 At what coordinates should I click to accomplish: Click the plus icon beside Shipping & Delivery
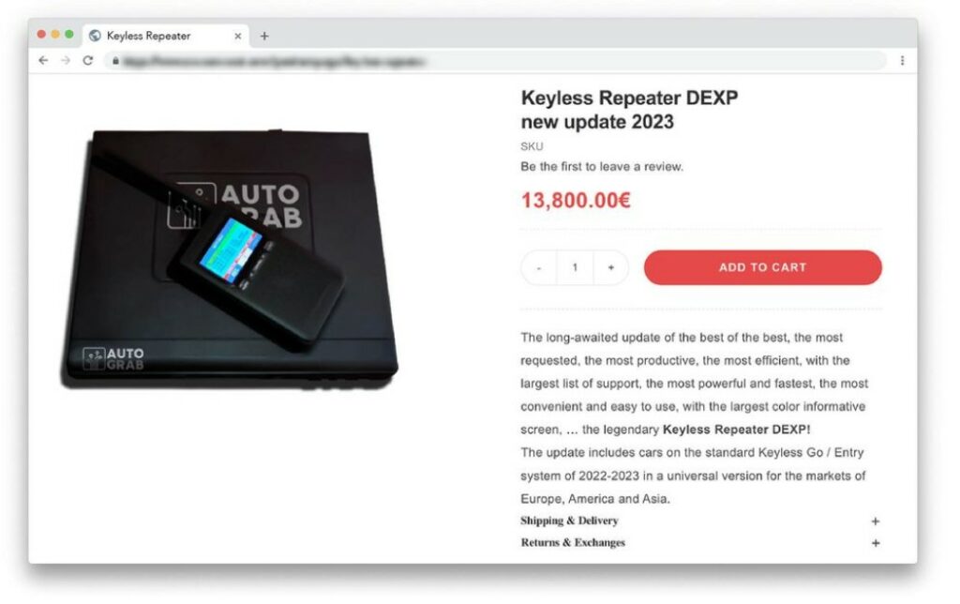(876, 521)
